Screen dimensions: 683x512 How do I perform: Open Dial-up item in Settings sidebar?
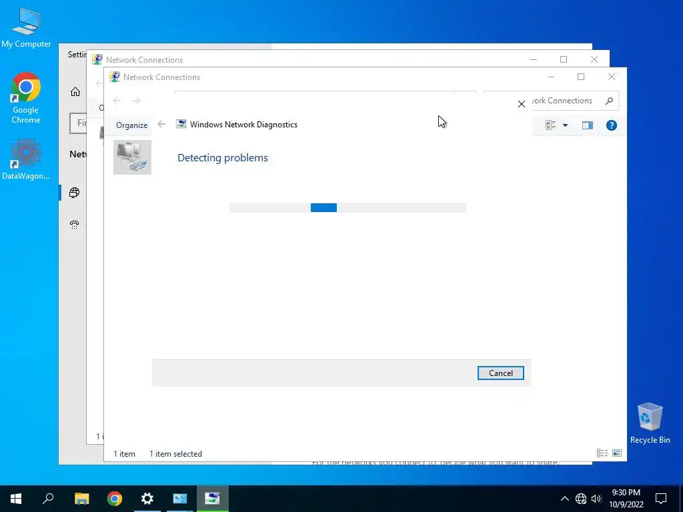[x=75, y=225]
